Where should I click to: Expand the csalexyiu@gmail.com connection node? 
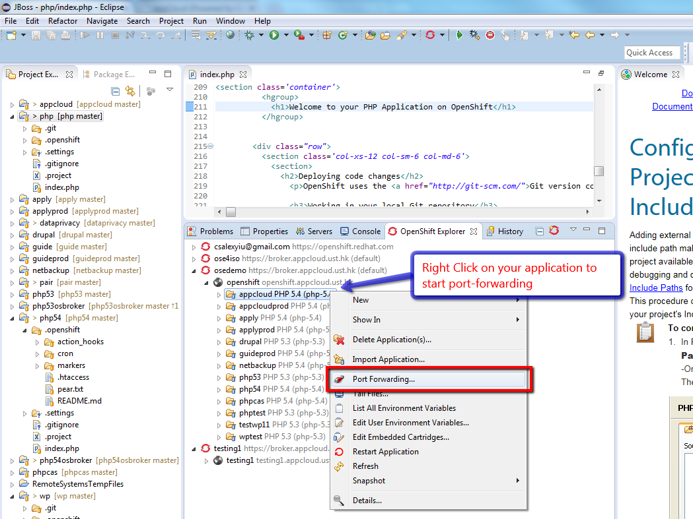pyautogui.click(x=194, y=247)
